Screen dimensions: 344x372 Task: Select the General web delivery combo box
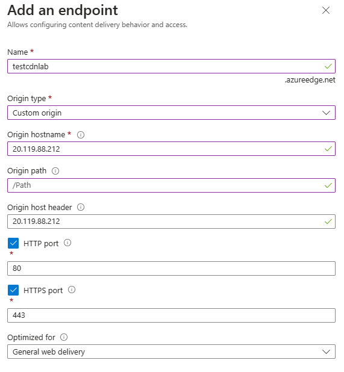[x=171, y=352]
